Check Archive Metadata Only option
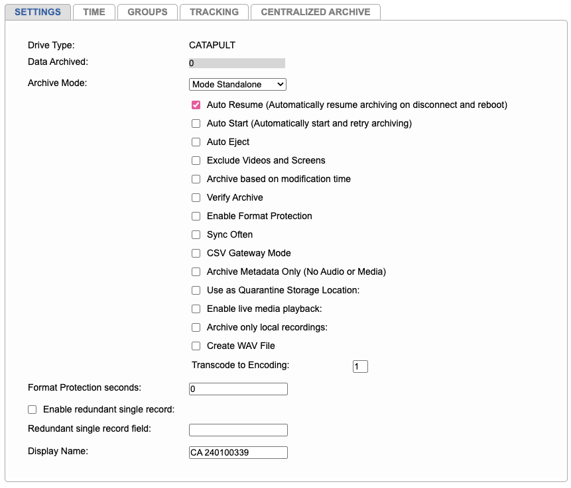This screenshot has height=488, width=571. tap(196, 271)
